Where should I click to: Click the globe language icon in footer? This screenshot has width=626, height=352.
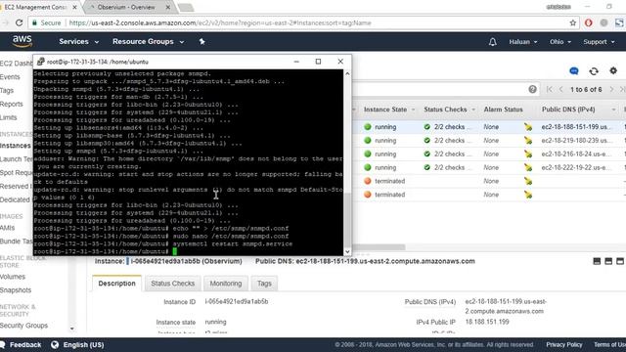[55, 345]
